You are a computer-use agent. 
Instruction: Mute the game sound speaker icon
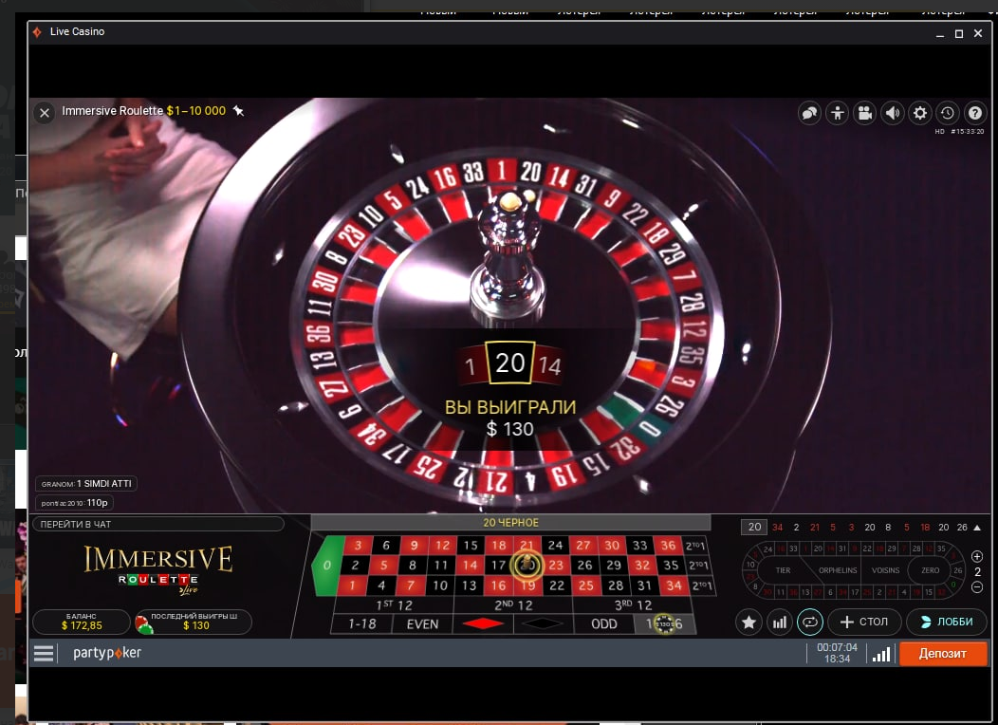click(x=893, y=113)
